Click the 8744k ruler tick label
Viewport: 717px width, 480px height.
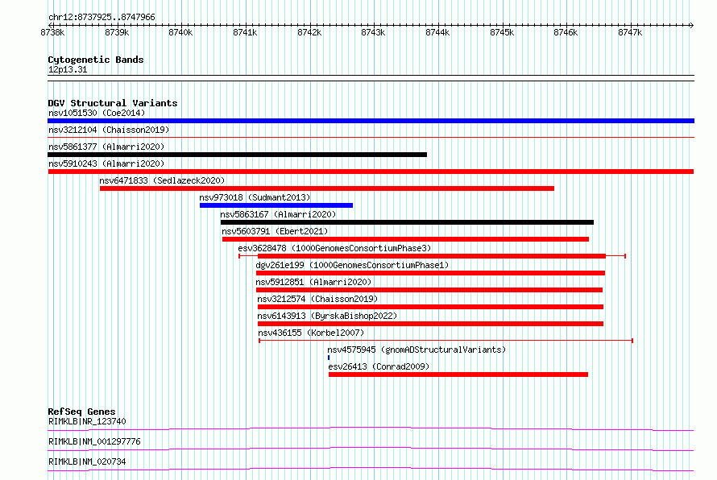(x=437, y=32)
